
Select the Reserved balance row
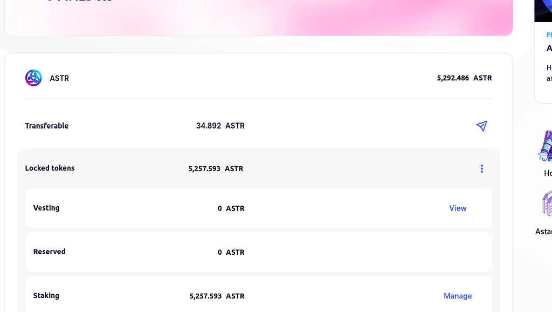tap(258, 252)
